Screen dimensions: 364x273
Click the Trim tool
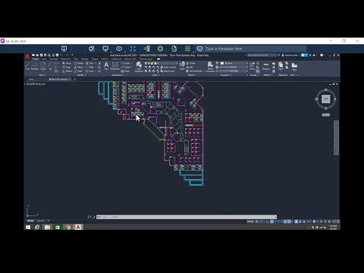click(90, 63)
